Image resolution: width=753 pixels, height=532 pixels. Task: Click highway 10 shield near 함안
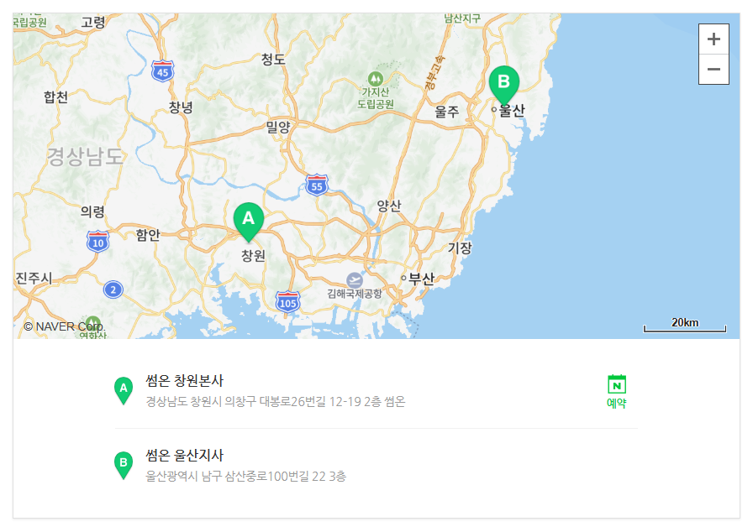98,242
